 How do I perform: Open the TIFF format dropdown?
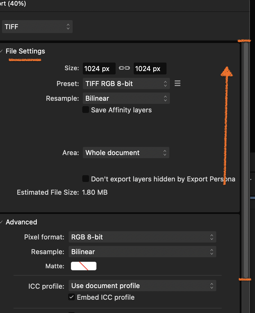tap(37, 27)
